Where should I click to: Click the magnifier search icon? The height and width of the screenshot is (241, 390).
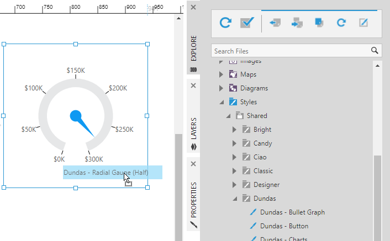pos(375,51)
